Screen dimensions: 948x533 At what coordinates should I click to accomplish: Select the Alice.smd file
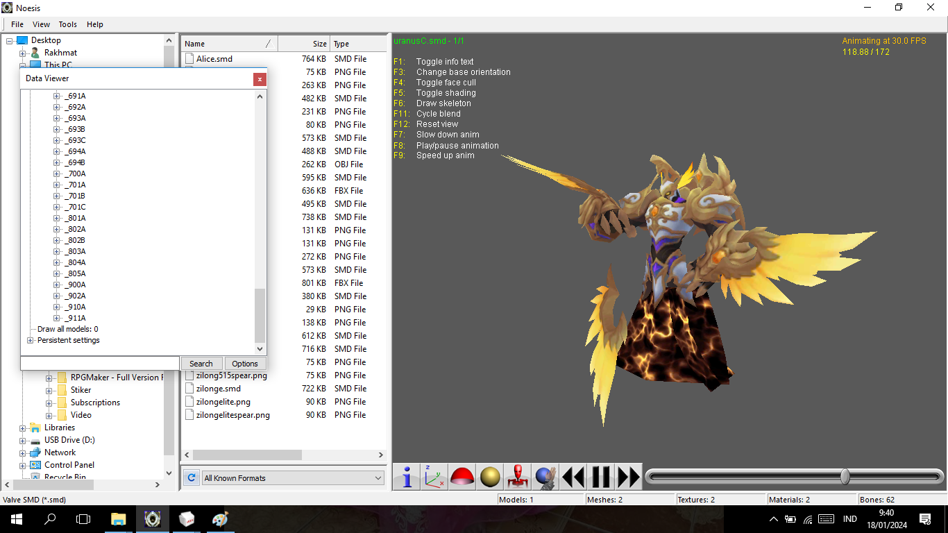pyautogui.click(x=214, y=59)
